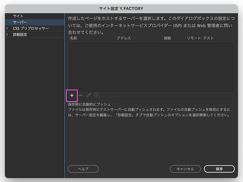243x182 pixels.
Task: Save settings with the 保存 button
Action: 219,169
